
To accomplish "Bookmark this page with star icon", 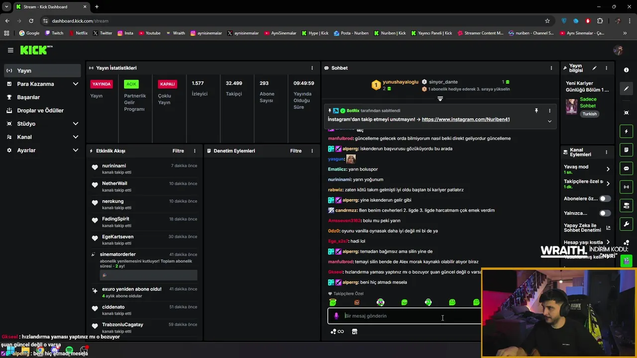I will 547,21.
